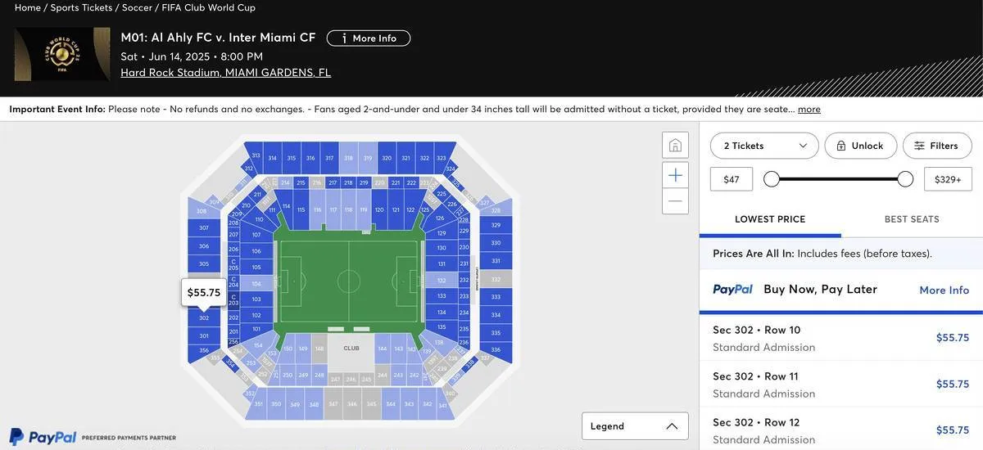This screenshot has width=983, height=450.
Task: Zoom out of the stadium map
Action: (675, 201)
